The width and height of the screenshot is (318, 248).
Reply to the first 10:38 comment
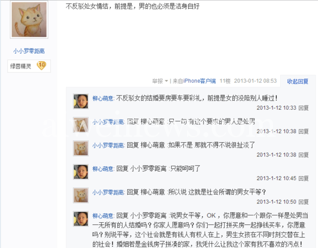coord(303,132)
